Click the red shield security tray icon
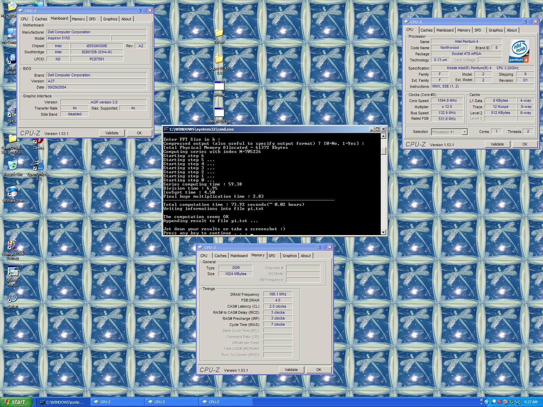This screenshot has width=543, height=407. 500,402
